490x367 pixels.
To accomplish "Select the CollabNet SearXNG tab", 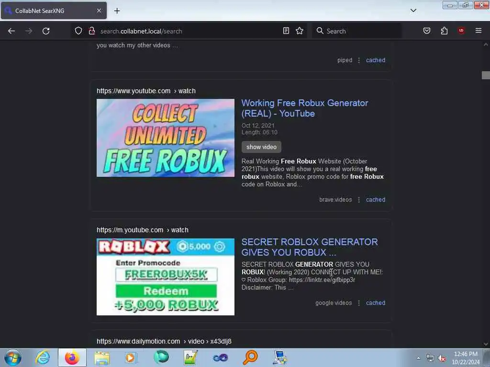I will coord(54,11).
